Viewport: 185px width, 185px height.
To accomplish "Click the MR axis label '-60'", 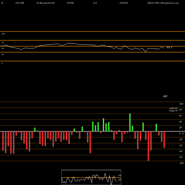I will tap(181, 151).
